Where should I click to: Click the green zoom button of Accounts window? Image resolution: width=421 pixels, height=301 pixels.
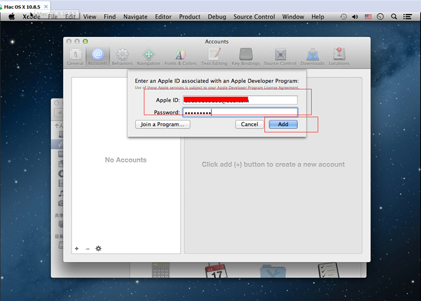(x=85, y=42)
